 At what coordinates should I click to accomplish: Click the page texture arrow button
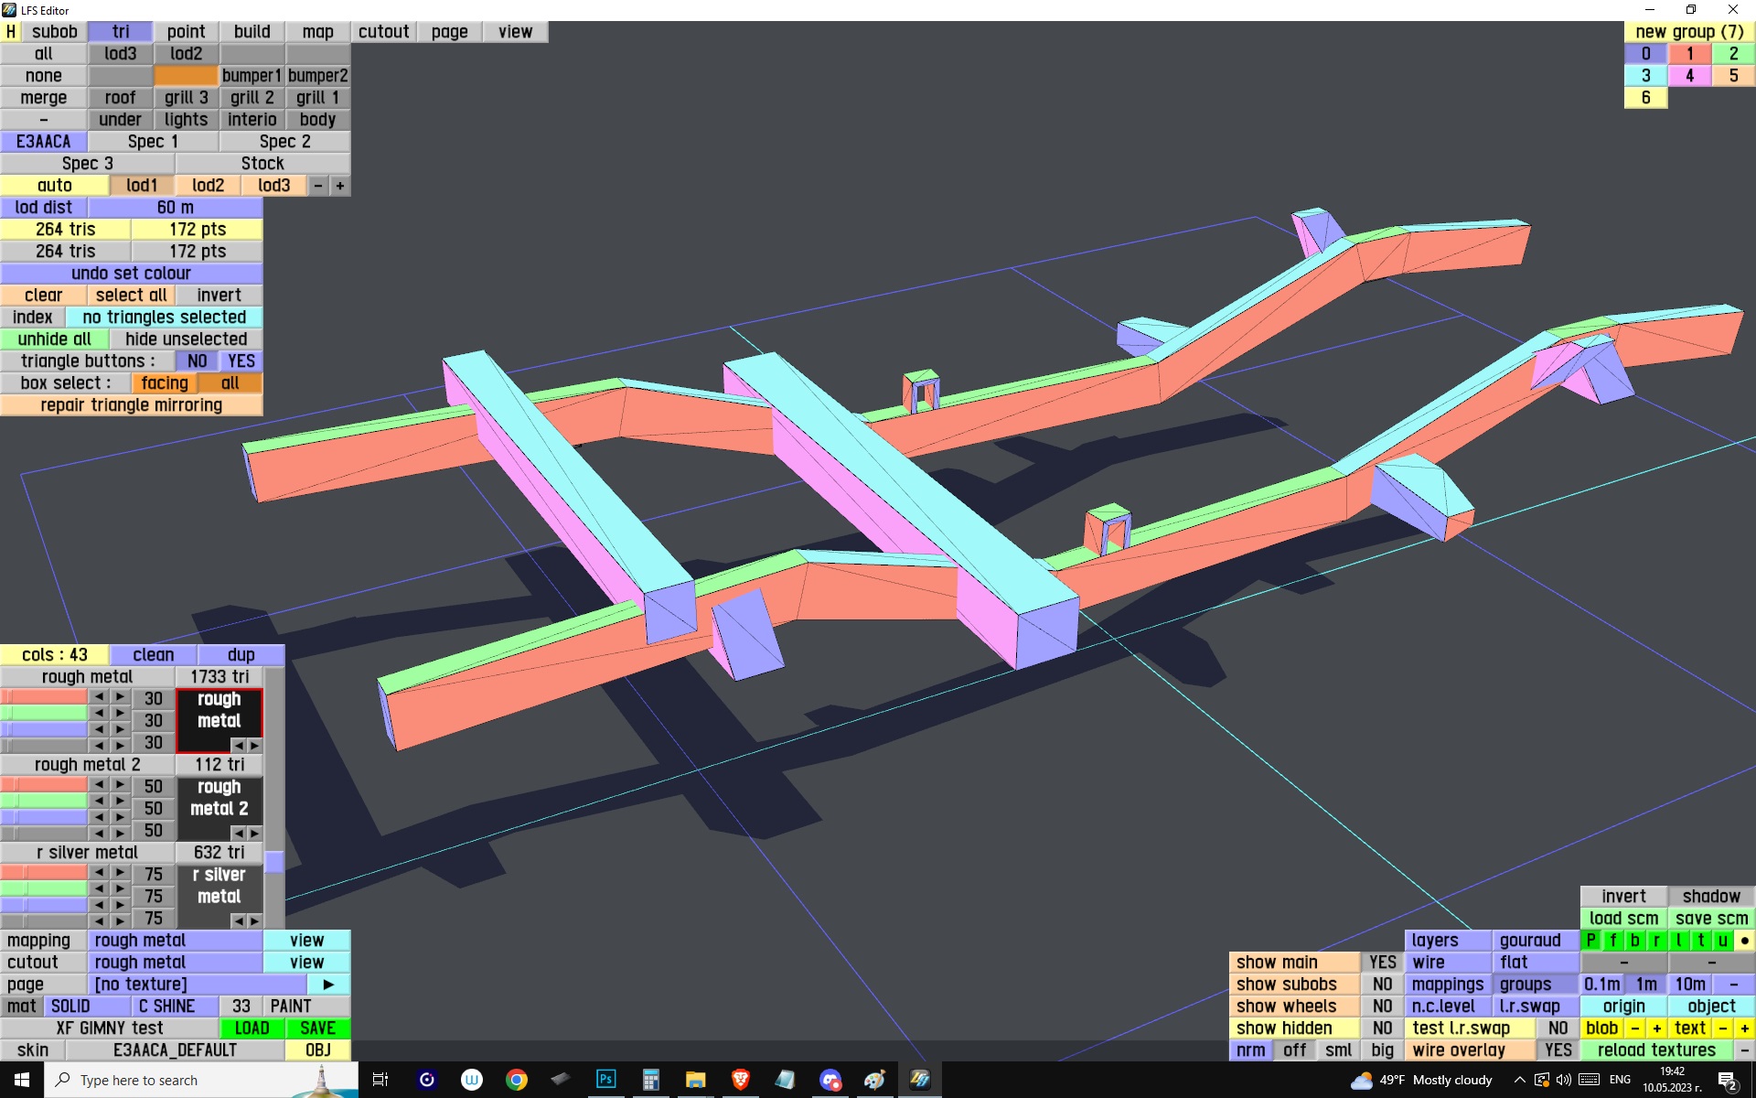point(328,985)
